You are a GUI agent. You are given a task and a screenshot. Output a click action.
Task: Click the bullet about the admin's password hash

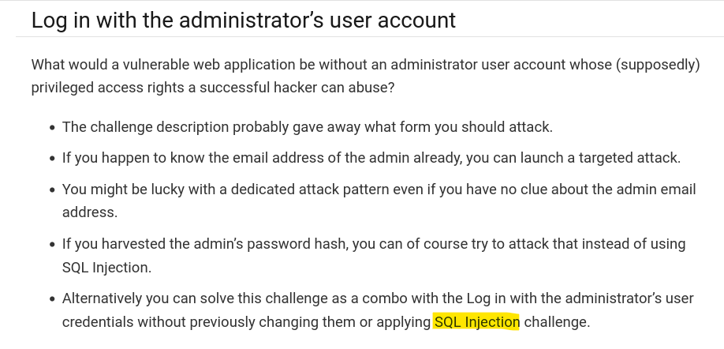374,244
